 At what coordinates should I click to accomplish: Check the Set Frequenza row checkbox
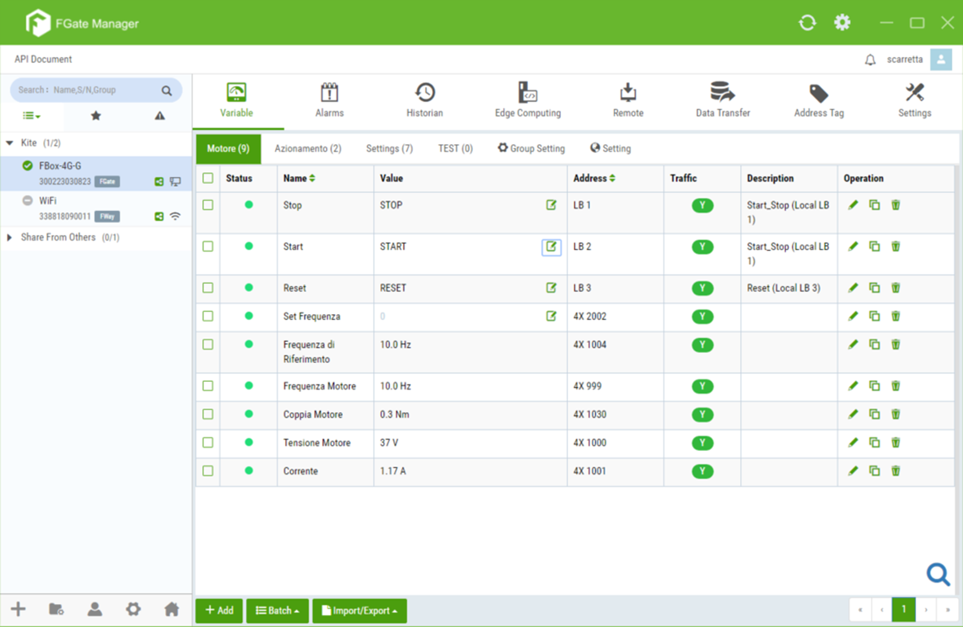tap(208, 316)
